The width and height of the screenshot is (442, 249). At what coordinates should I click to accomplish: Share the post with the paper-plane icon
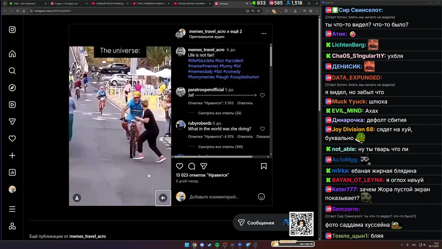coord(204,166)
